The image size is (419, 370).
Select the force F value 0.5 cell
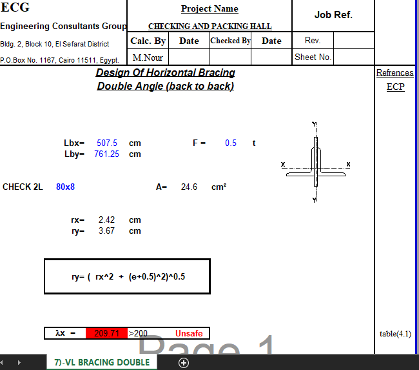231,143
